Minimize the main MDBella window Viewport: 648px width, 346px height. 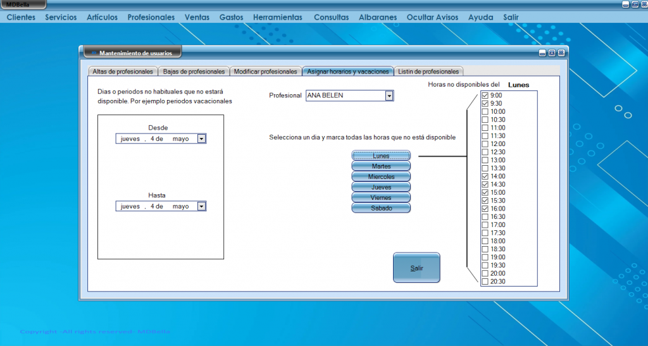click(x=626, y=4)
